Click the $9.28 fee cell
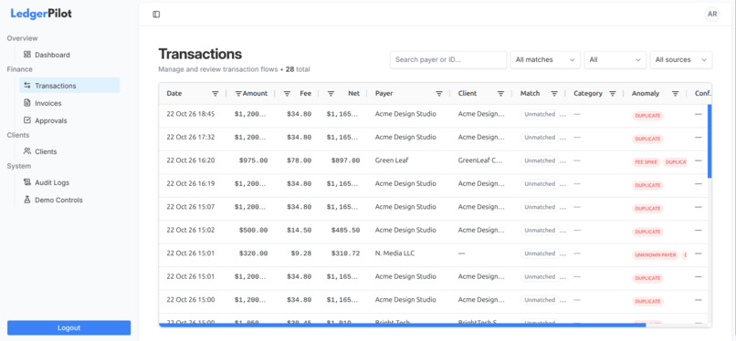The width and height of the screenshot is (736, 341). tap(300, 253)
